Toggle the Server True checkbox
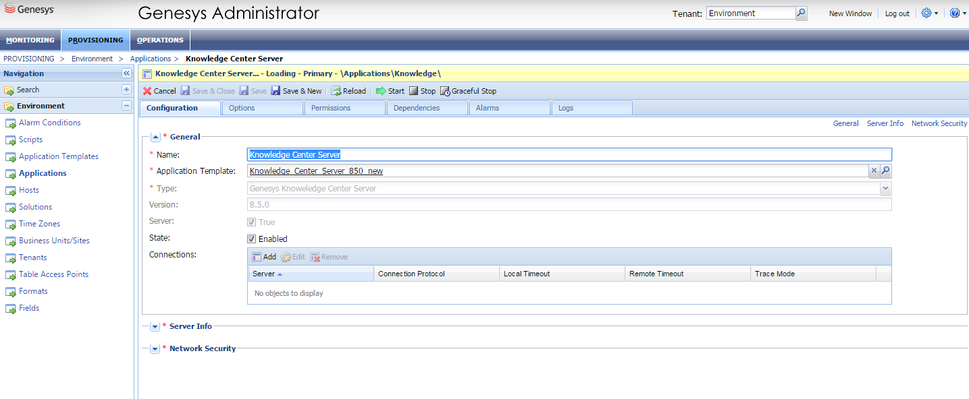Viewport: 969px width, 399px height. click(252, 222)
